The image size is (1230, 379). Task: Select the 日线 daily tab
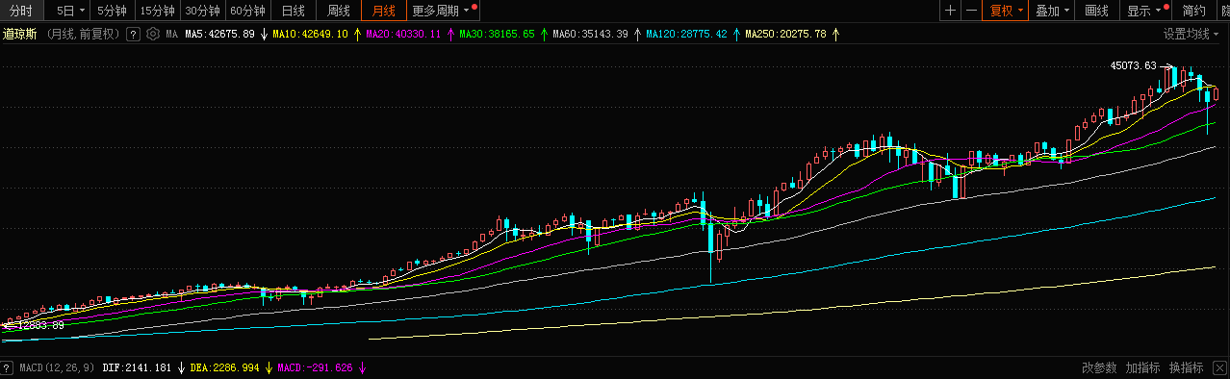293,11
